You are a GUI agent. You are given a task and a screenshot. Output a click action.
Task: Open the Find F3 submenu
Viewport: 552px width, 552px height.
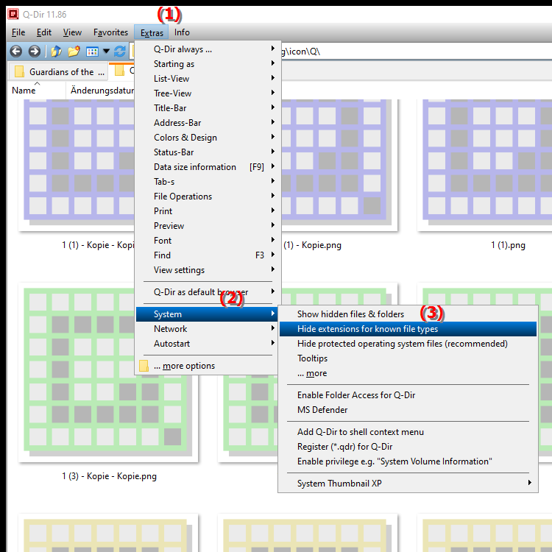click(209, 255)
